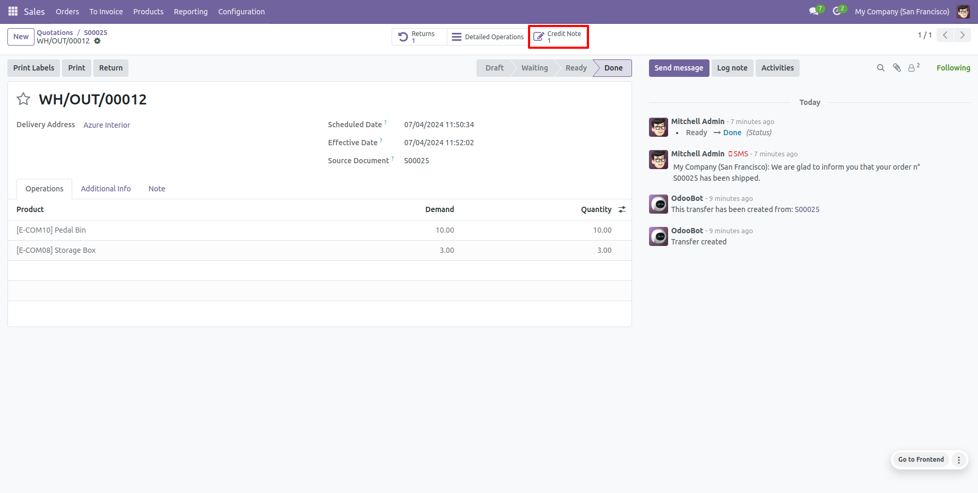Open the To Invoice menu
Image resolution: width=978 pixels, height=493 pixels.
[x=106, y=12]
